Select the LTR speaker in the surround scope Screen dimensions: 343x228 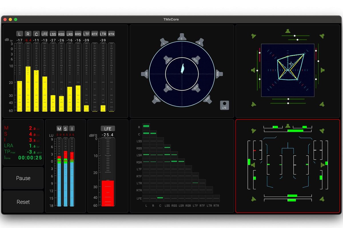click(x=168, y=88)
